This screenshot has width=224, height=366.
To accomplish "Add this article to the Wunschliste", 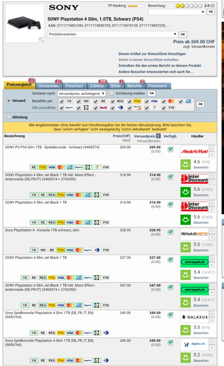I will (x=152, y=54).
